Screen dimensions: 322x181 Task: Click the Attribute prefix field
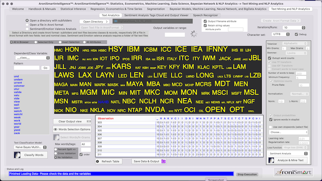point(235,29)
